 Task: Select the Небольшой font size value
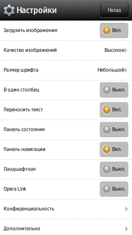(111, 70)
